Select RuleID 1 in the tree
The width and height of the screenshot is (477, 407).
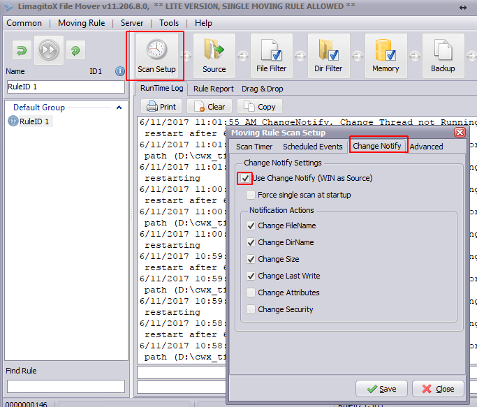(x=34, y=121)
